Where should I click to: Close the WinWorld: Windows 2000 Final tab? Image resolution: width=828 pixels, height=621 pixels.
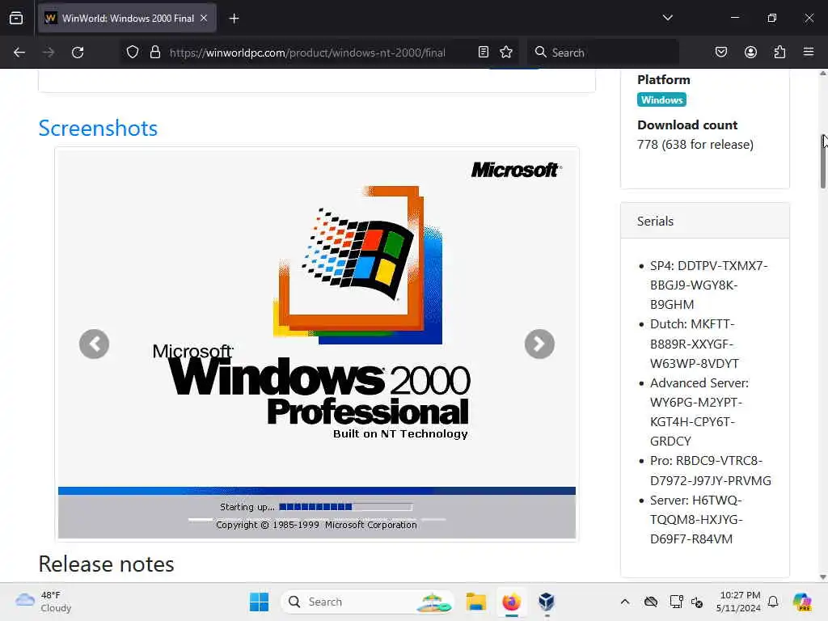tap(204, 18)
